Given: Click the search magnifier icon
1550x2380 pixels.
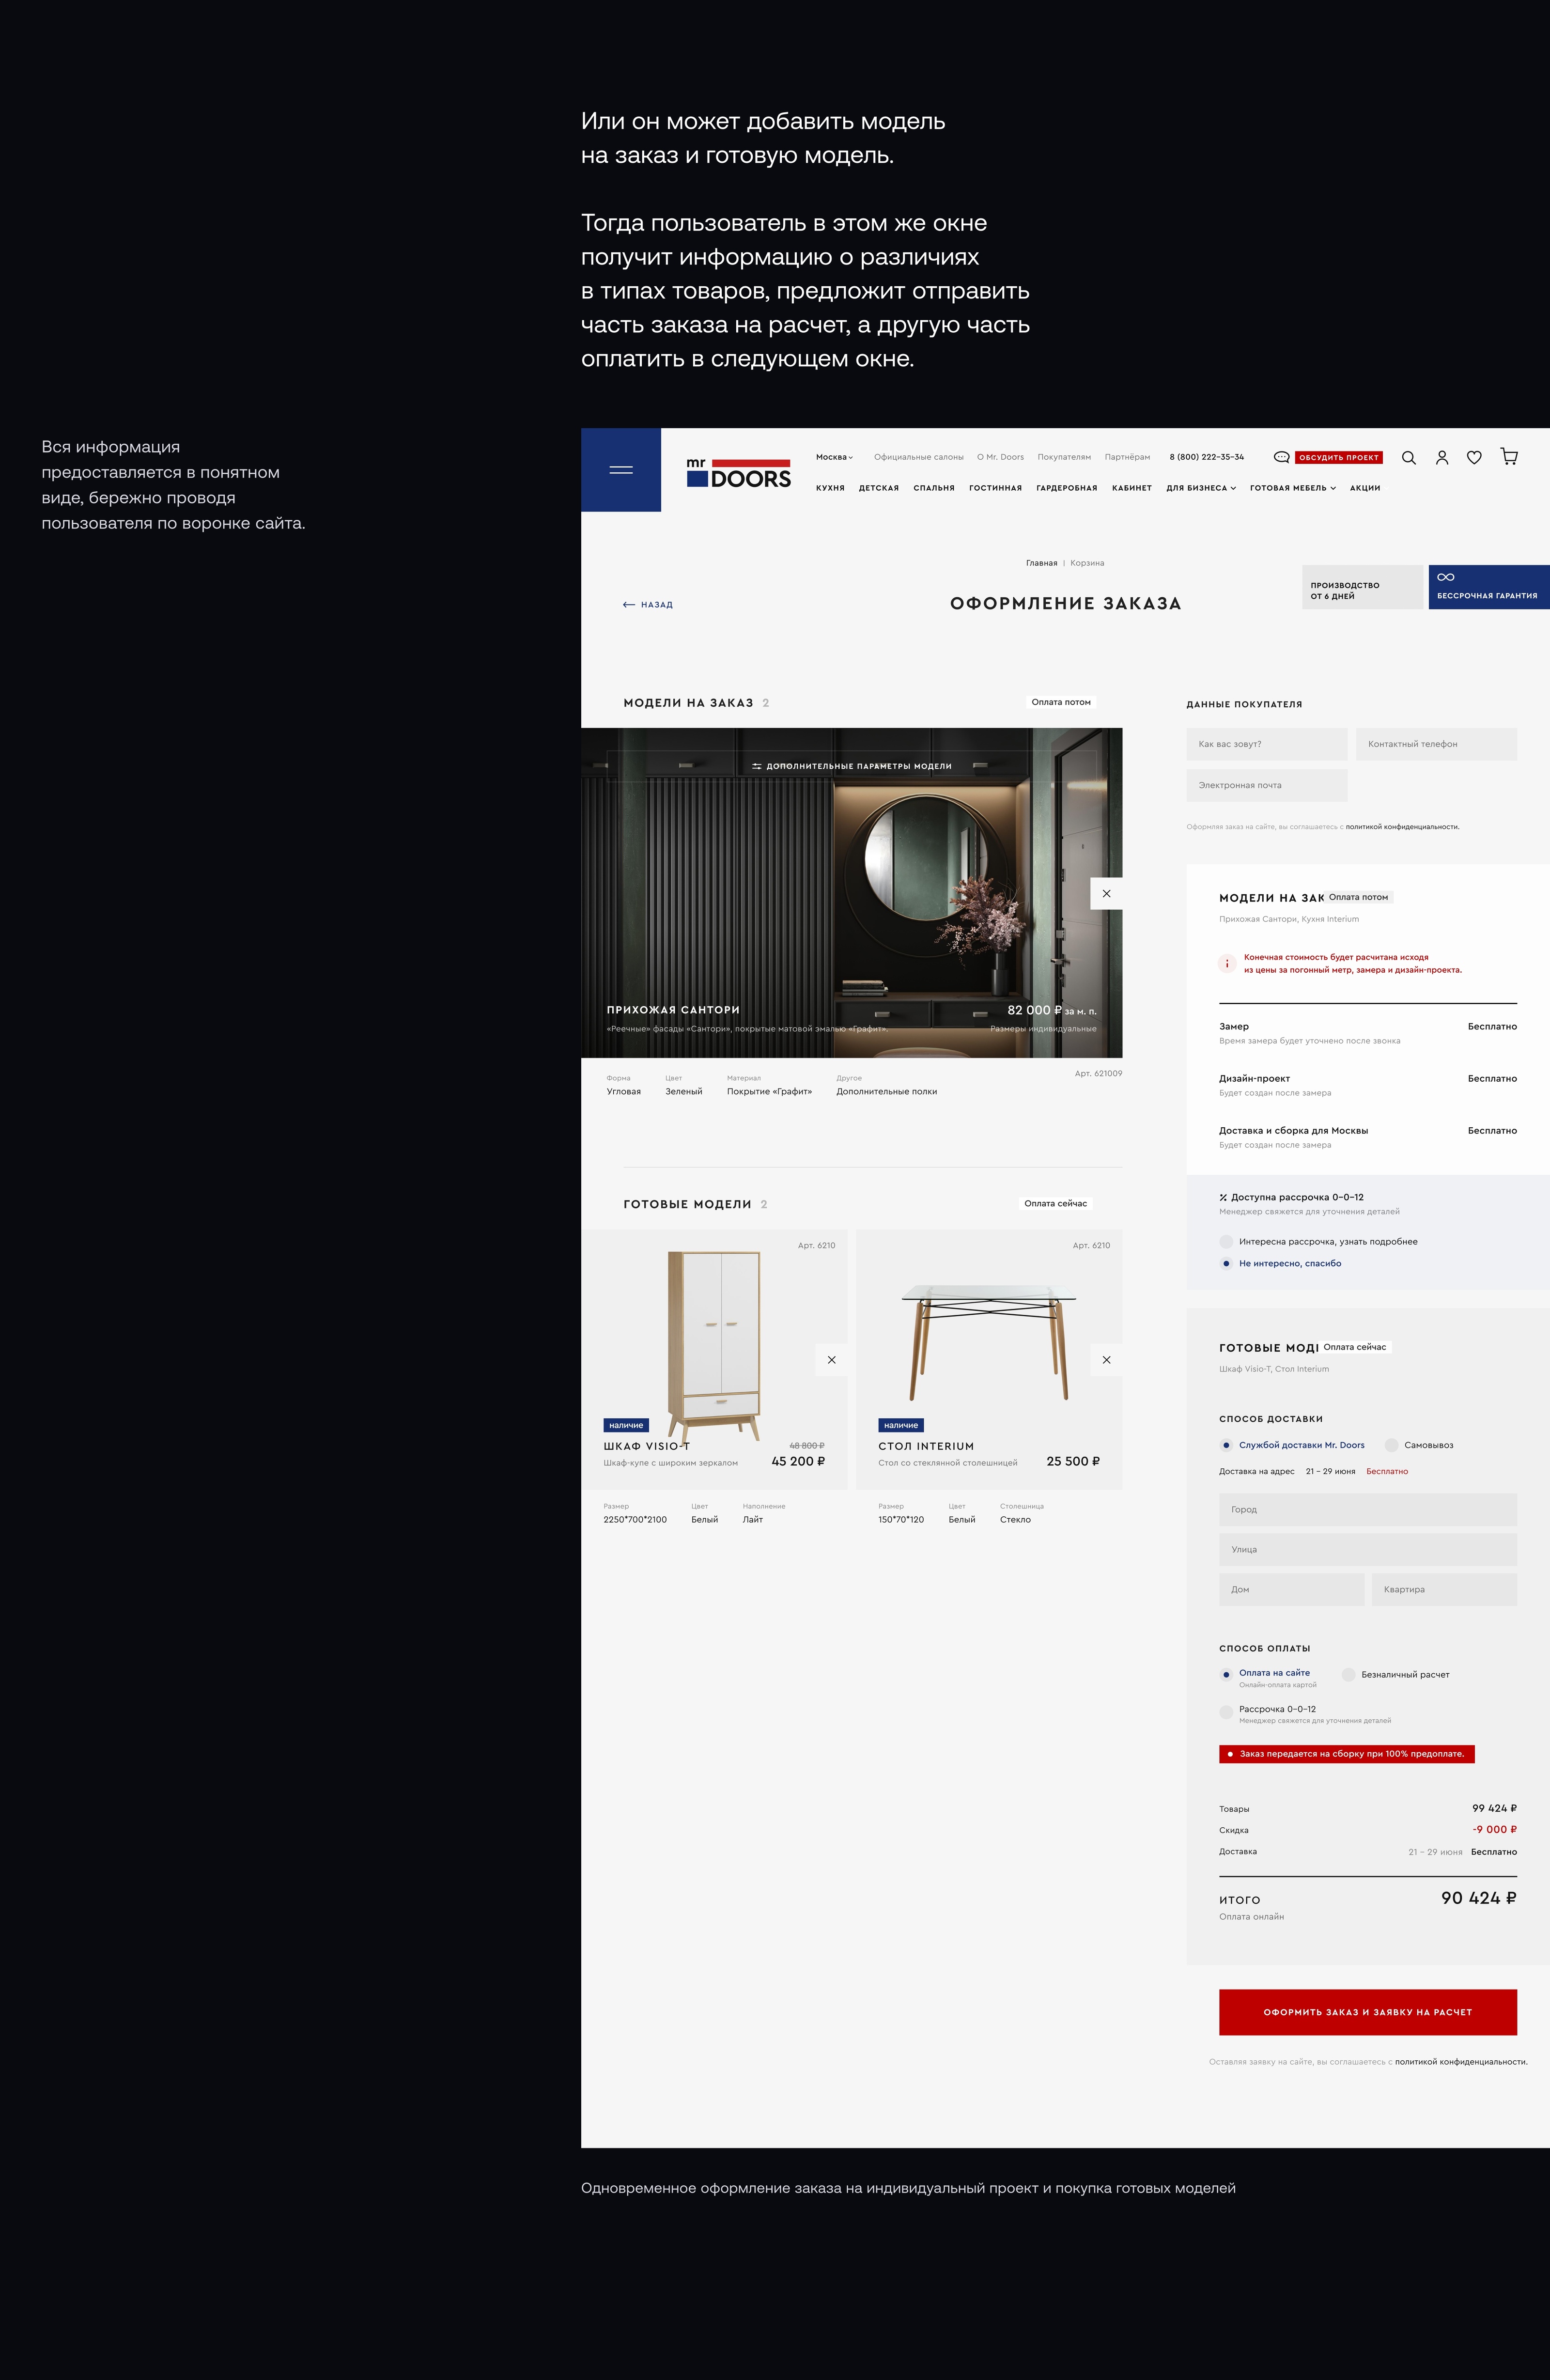Looking at the screenshot, I should pyautogui.click(x=1408, y=458).
